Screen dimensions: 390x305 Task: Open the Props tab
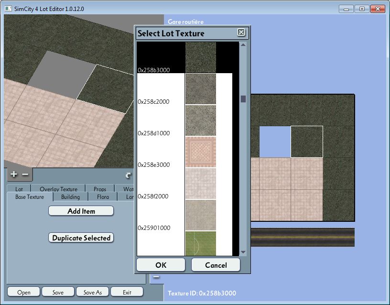point(100,189)
